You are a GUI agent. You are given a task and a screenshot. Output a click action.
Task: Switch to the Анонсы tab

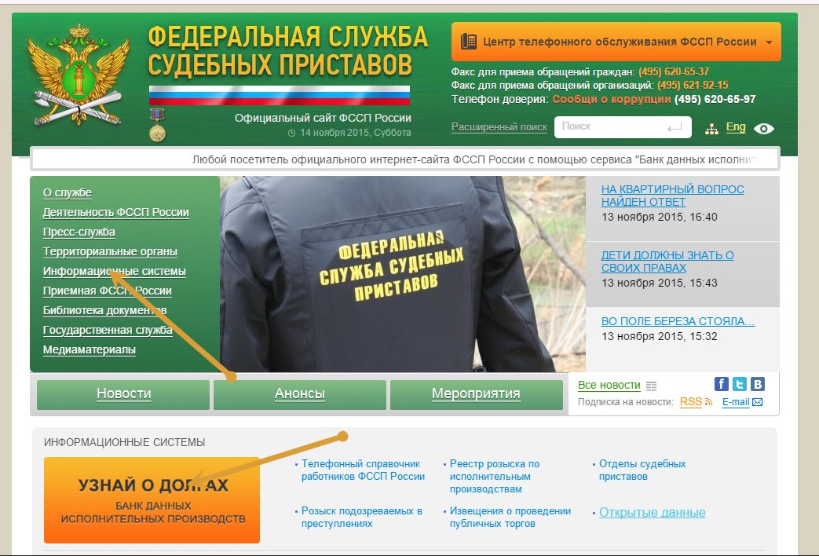click(x=300, y=394)
